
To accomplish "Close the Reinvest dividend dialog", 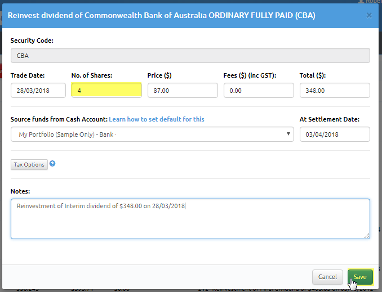I will point(369,16).
